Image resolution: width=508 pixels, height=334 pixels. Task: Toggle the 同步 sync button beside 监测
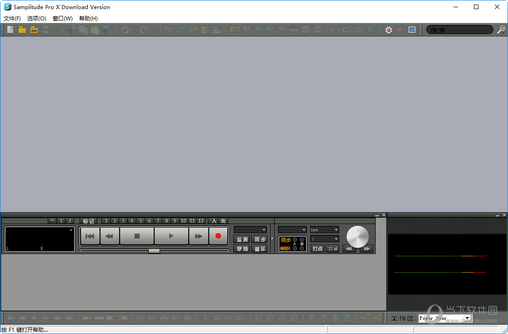point(260,239)
